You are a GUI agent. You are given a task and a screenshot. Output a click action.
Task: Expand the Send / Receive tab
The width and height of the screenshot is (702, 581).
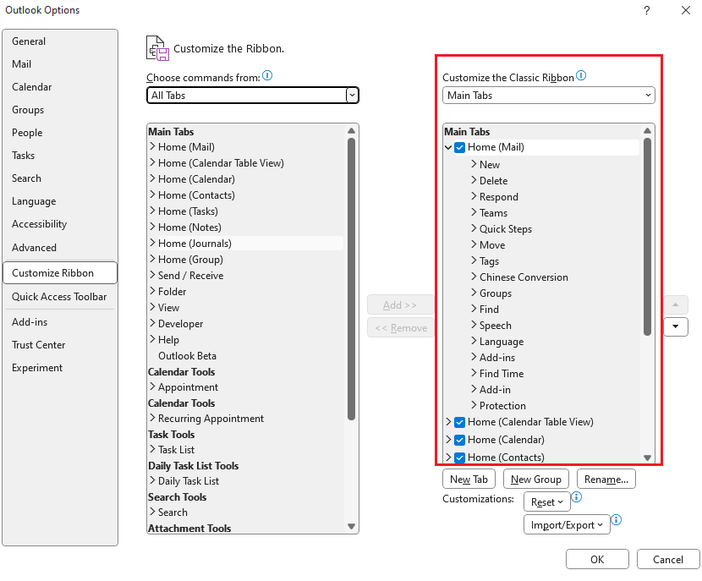coord(152,275)
